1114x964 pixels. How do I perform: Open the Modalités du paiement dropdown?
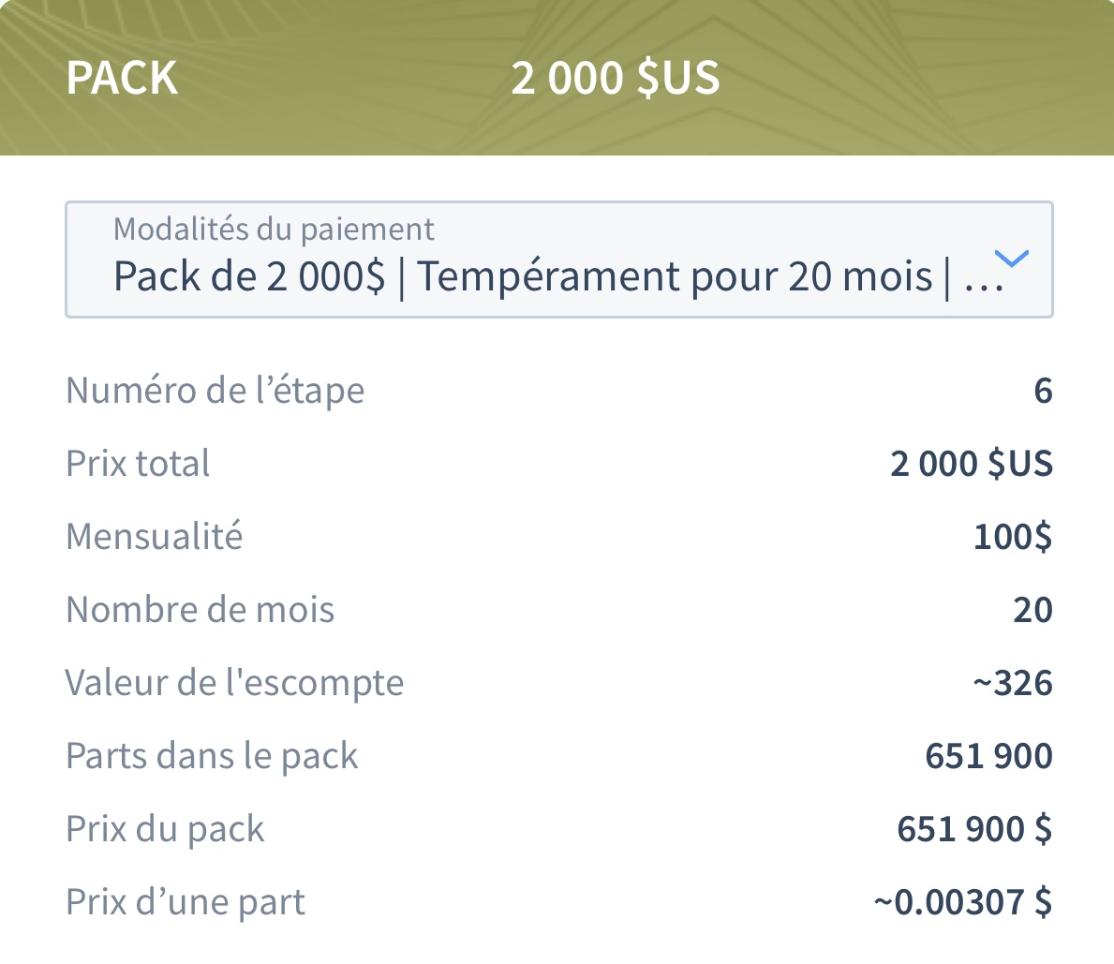tap(559, 260)
